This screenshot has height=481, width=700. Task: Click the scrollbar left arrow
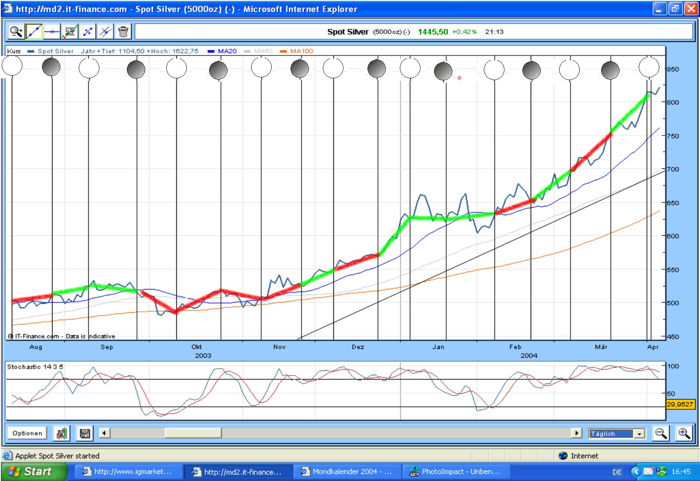104,433
